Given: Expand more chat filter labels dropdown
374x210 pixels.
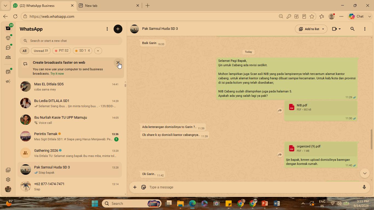Looking at the screenshot, I should pyautogui.click(x=98, y=51).
